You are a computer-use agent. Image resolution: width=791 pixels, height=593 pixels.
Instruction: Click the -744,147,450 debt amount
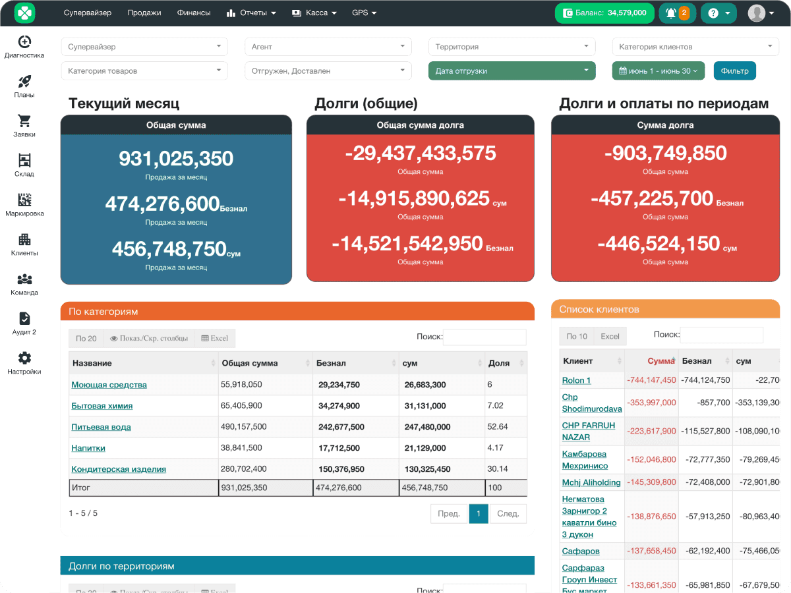tap(651, 380)
